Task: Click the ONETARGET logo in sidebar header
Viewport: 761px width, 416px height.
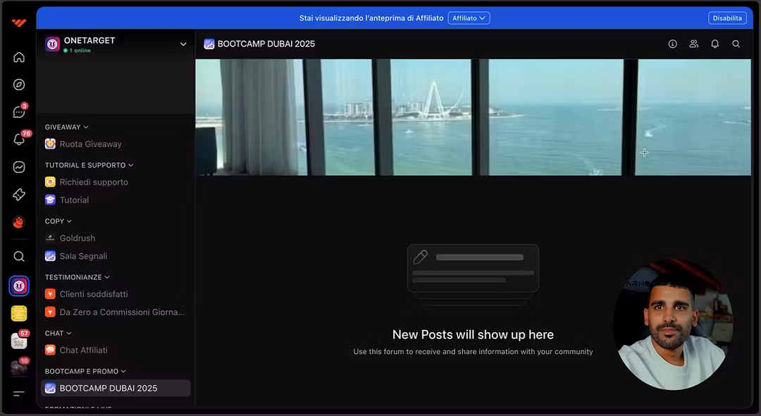Action: point(52,44)
